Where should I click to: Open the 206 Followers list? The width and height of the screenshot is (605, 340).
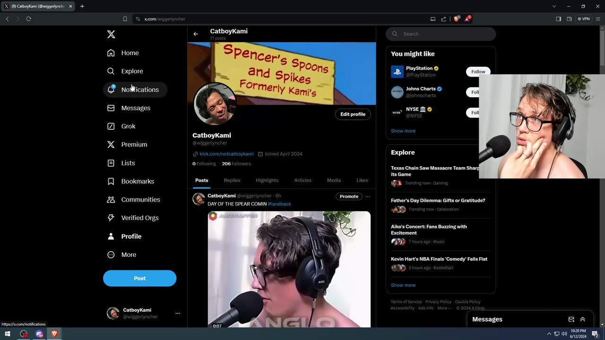[x=236, y=164]
